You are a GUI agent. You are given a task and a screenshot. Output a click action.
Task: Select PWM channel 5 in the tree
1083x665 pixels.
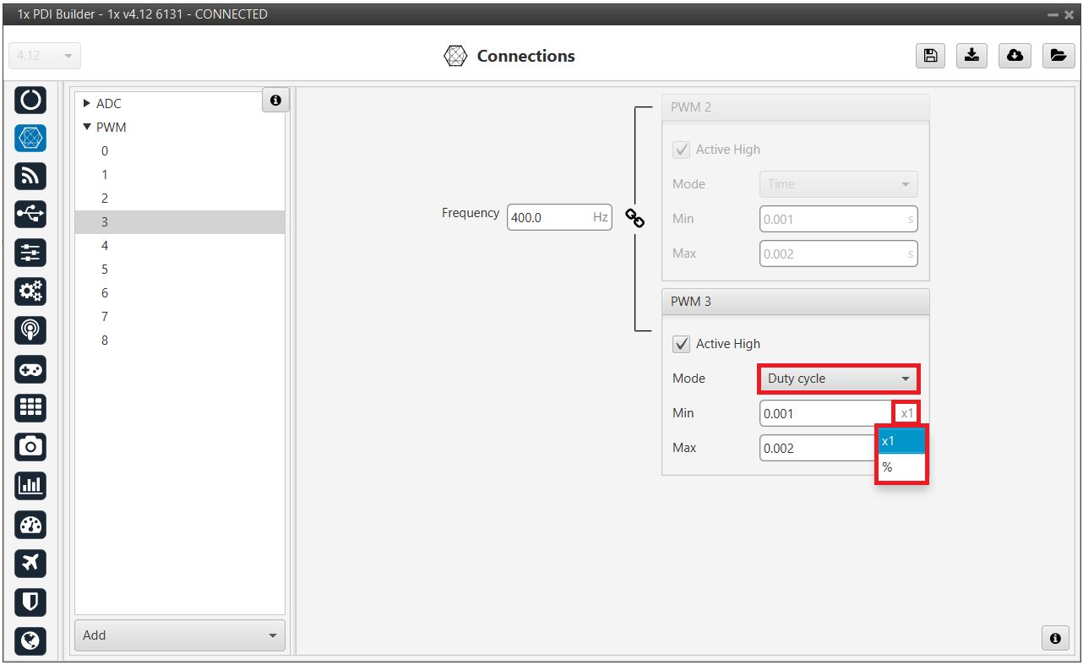[x=105, y=270]
